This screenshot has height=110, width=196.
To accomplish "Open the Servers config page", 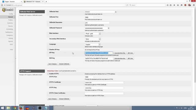I will [10, 26].
